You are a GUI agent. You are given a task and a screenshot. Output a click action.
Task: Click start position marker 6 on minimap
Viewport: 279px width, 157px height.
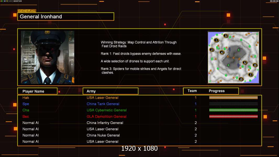coord(241,79)
